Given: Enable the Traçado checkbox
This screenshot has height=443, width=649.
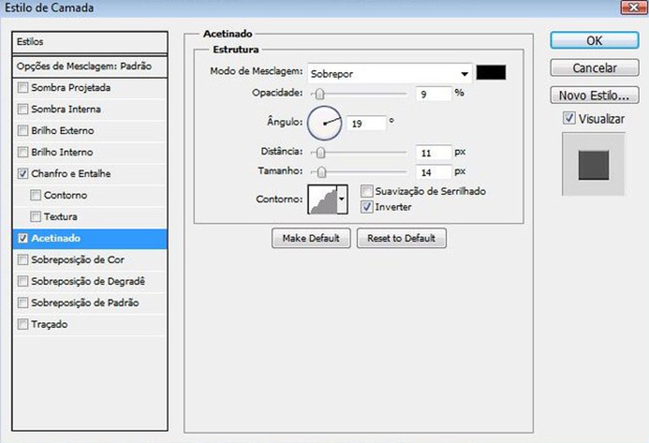Looking at the screenshot, I should [x=23, y=324].
